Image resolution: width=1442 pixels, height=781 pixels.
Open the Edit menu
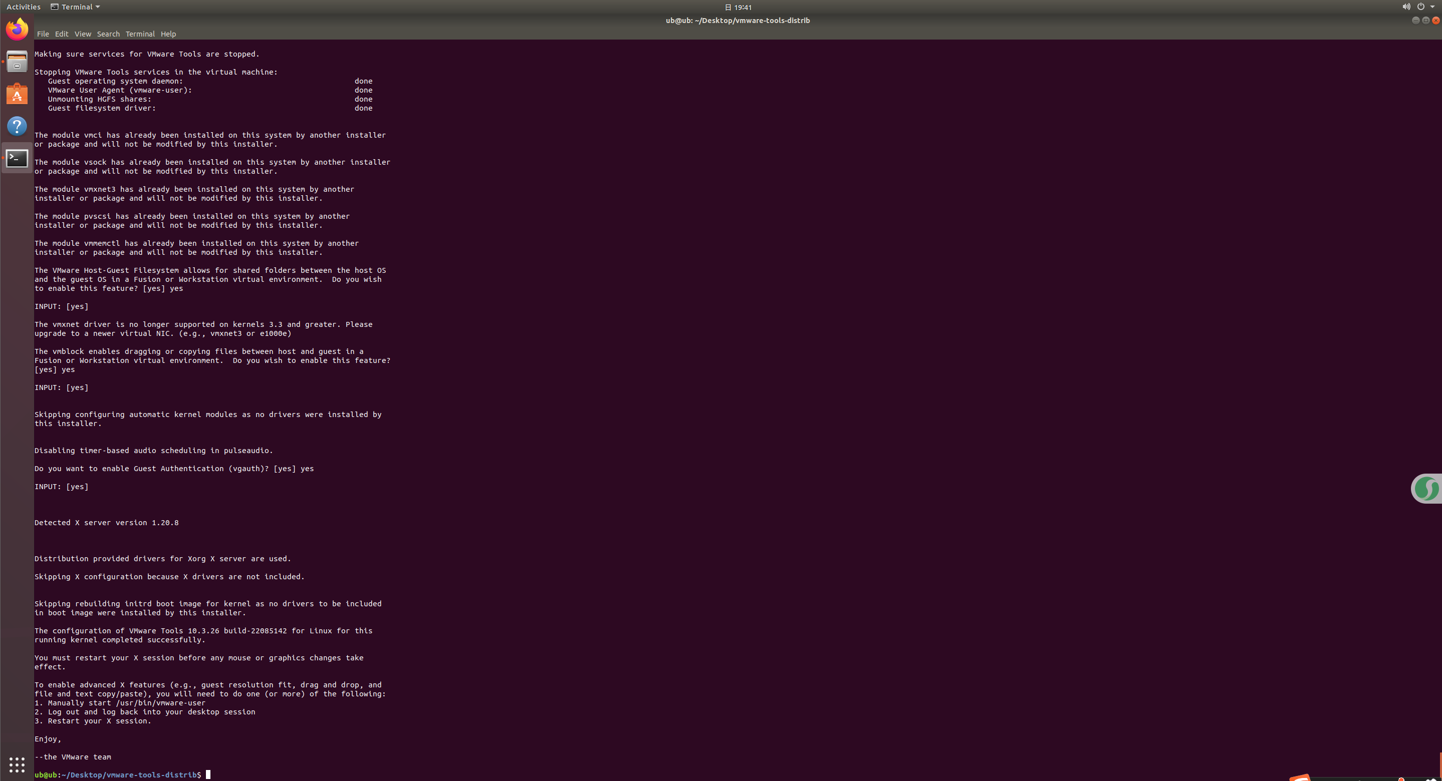(x=62, y=34)
